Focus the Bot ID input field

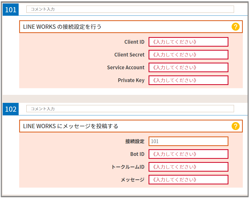[x=188, y=154]
